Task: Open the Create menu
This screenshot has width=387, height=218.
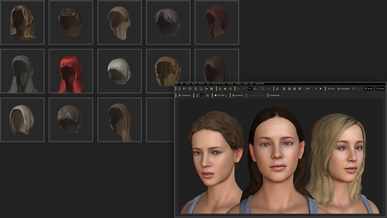Action: coord(187,84)
